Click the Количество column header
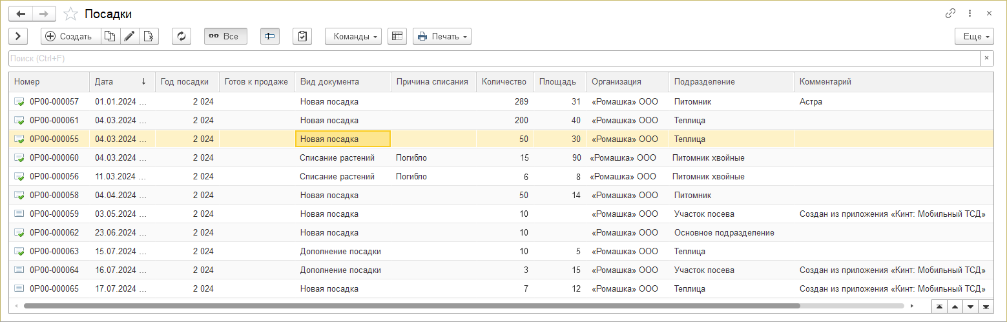Image resolution: width=1007 pixels, height=322 pixels. tap(504, 82)
